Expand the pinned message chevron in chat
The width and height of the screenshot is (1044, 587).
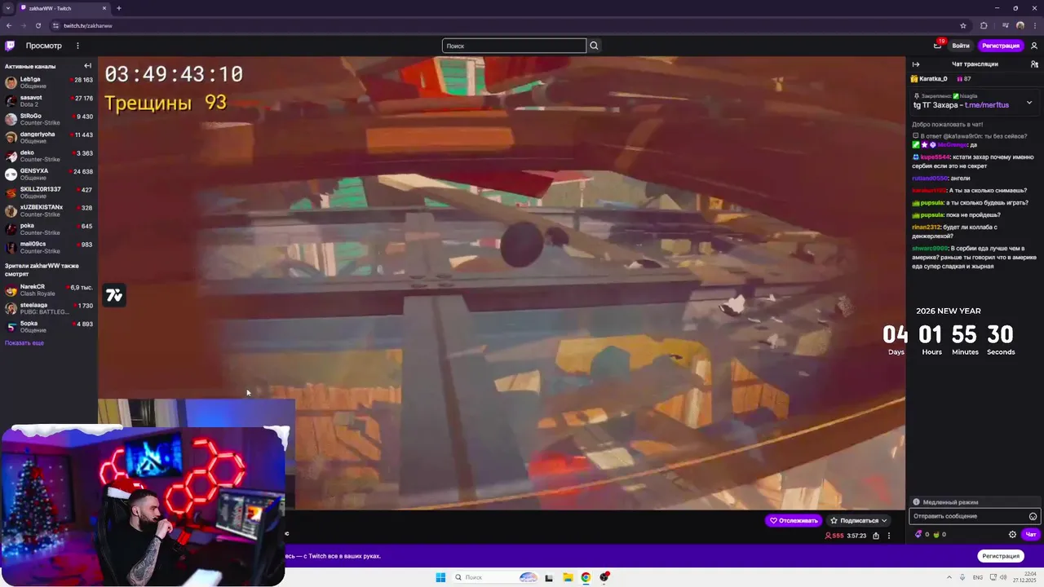(x=1029, y=103)
